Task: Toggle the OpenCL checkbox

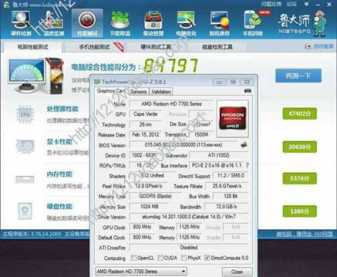Action: pyautogui.click(x=133, y=258)
